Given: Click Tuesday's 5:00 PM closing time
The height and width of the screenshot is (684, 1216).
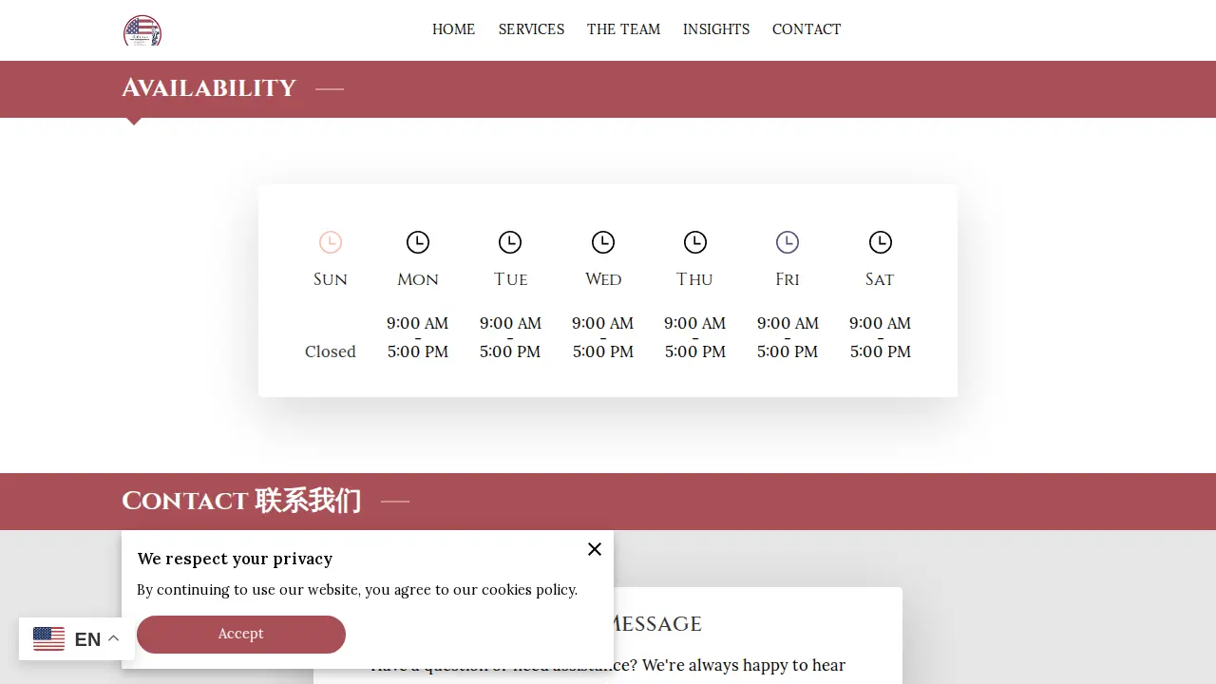Looking at the screenshot, I should (510, 351).
